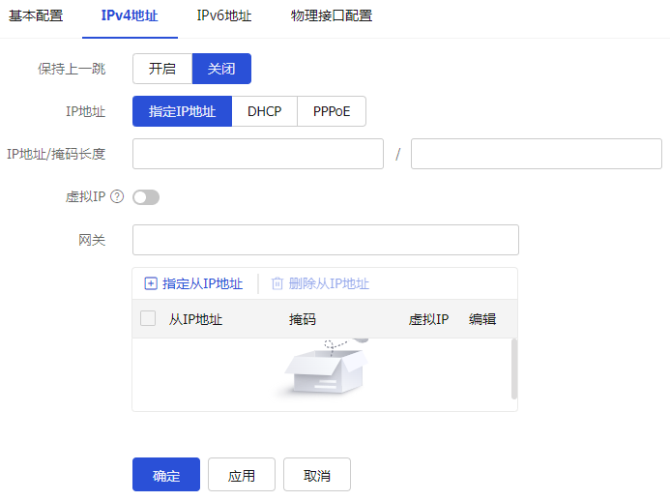
Task: Click the secondary IP table scrollbar
Action: click(513, 368)
